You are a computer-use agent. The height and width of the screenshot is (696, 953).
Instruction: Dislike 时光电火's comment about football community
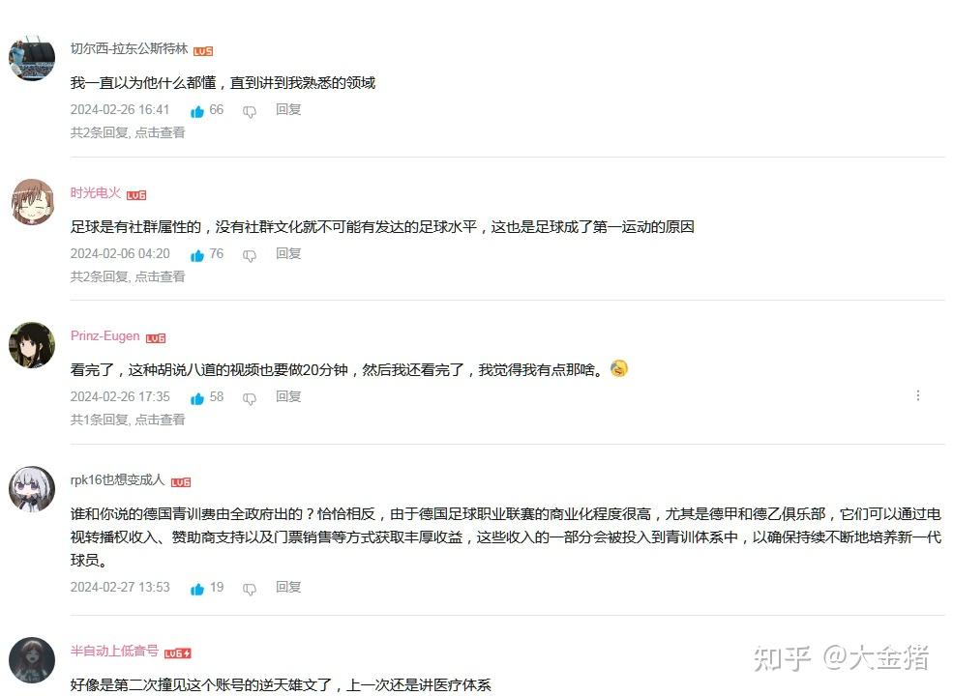(x=250, y=255)
